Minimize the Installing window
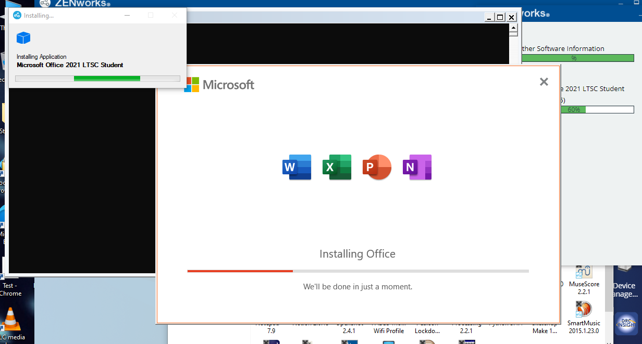642x344 pixels. (x=128, y=16)
